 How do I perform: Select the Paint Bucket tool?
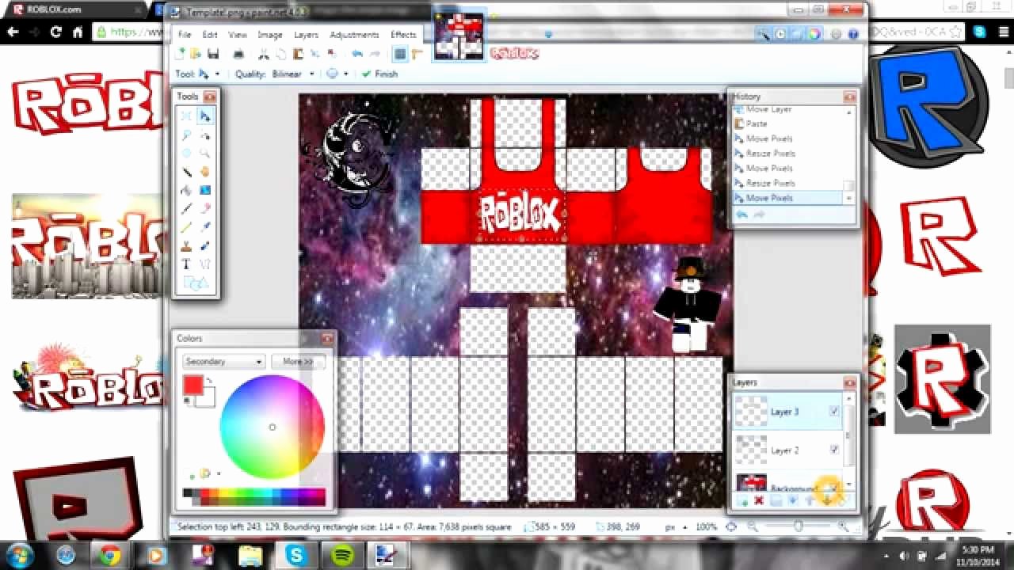(186, 190)
